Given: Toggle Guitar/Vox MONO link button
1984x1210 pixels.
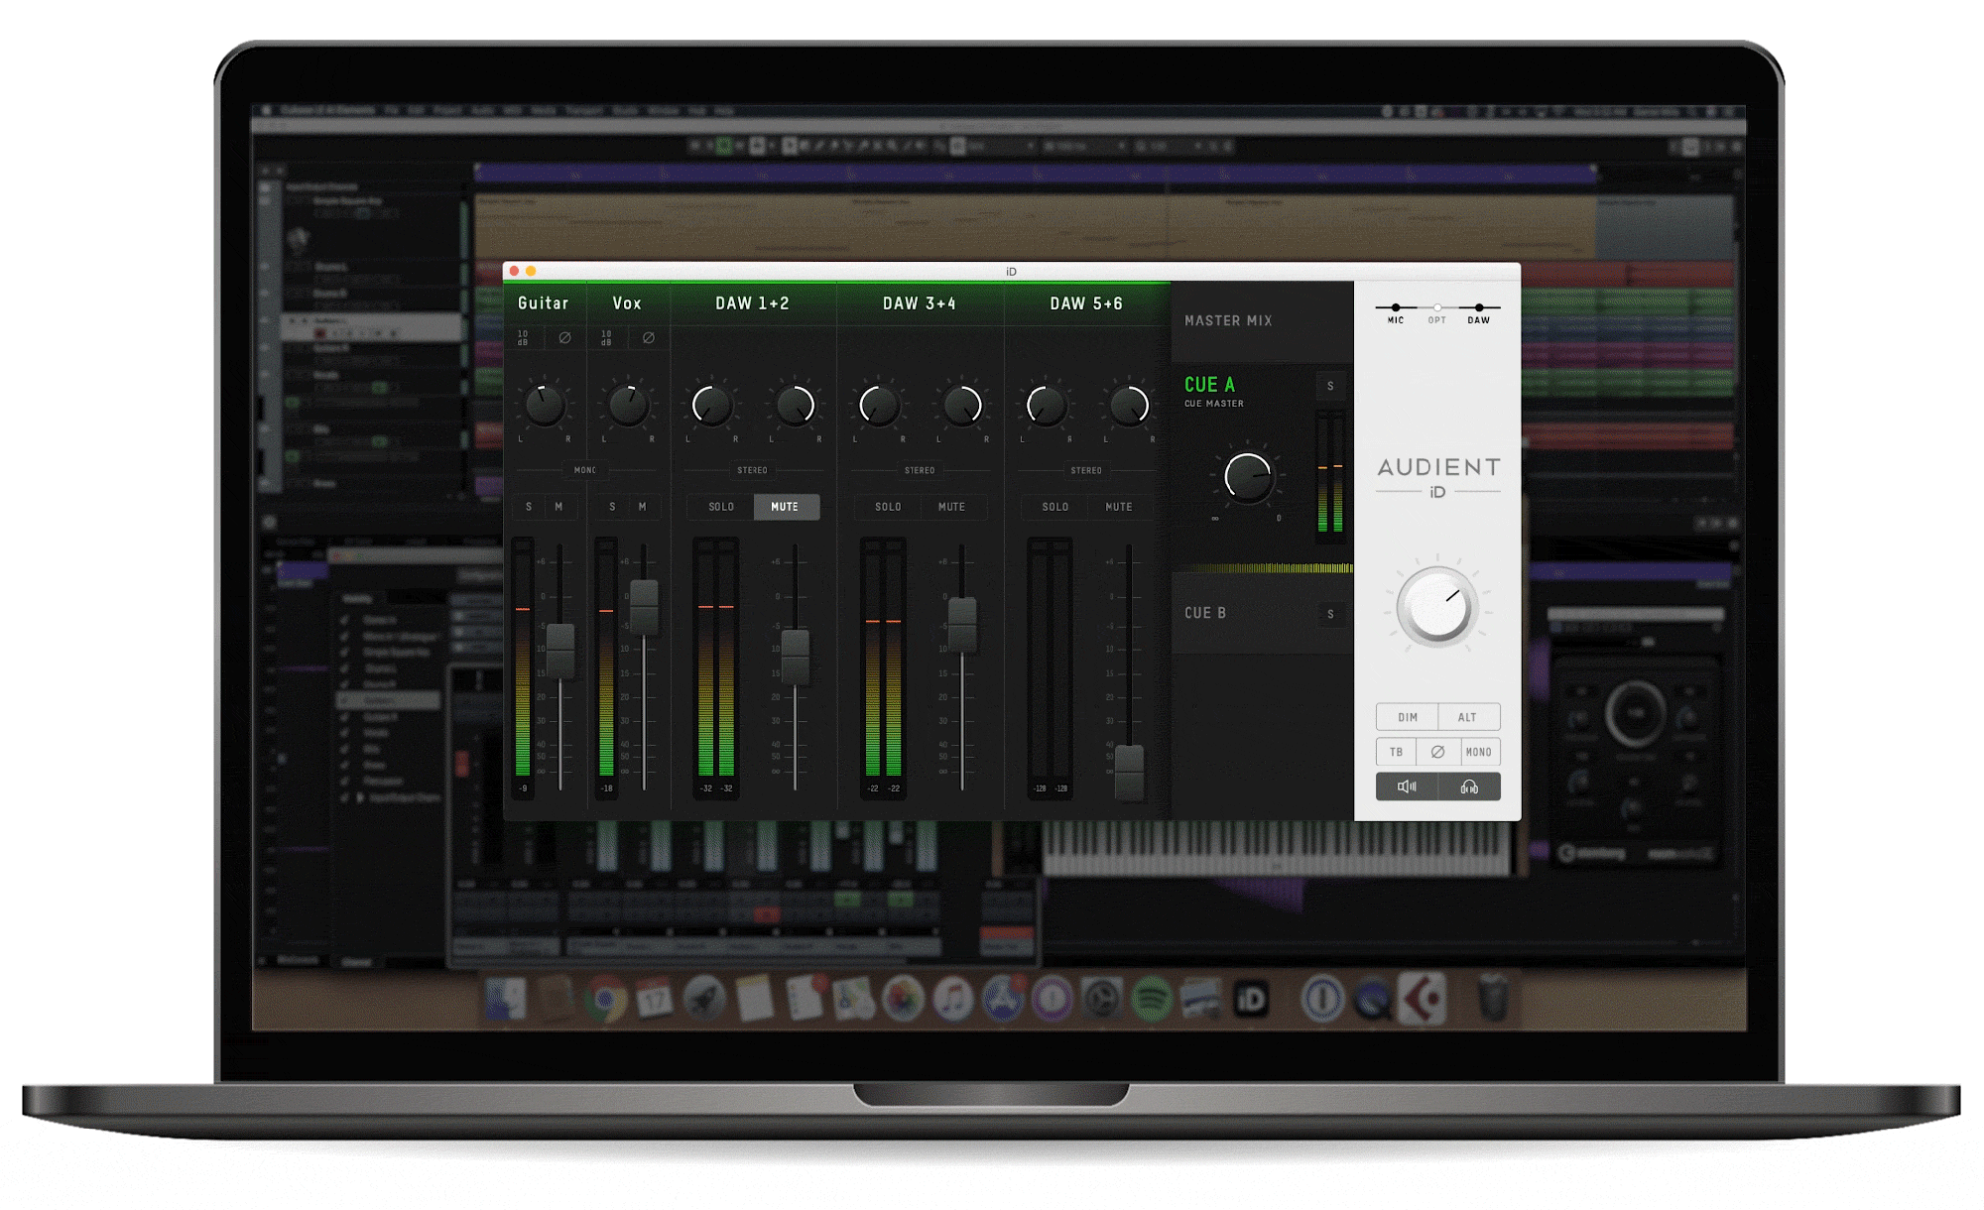Looking at the screenshot, I should click(585, 470).
